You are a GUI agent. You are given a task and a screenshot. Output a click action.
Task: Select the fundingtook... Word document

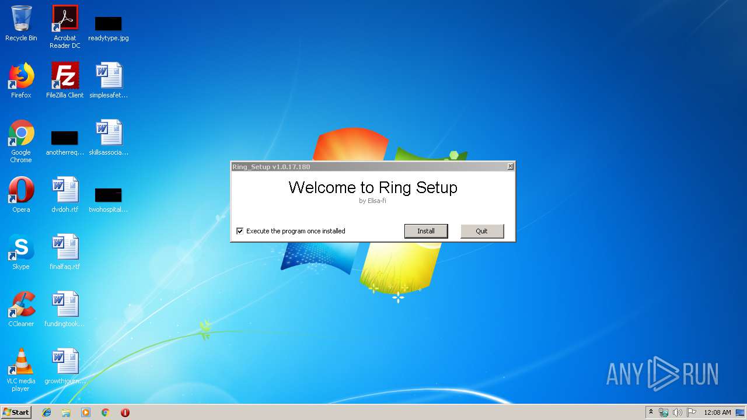pyautogui.click(x=65, y=309)
